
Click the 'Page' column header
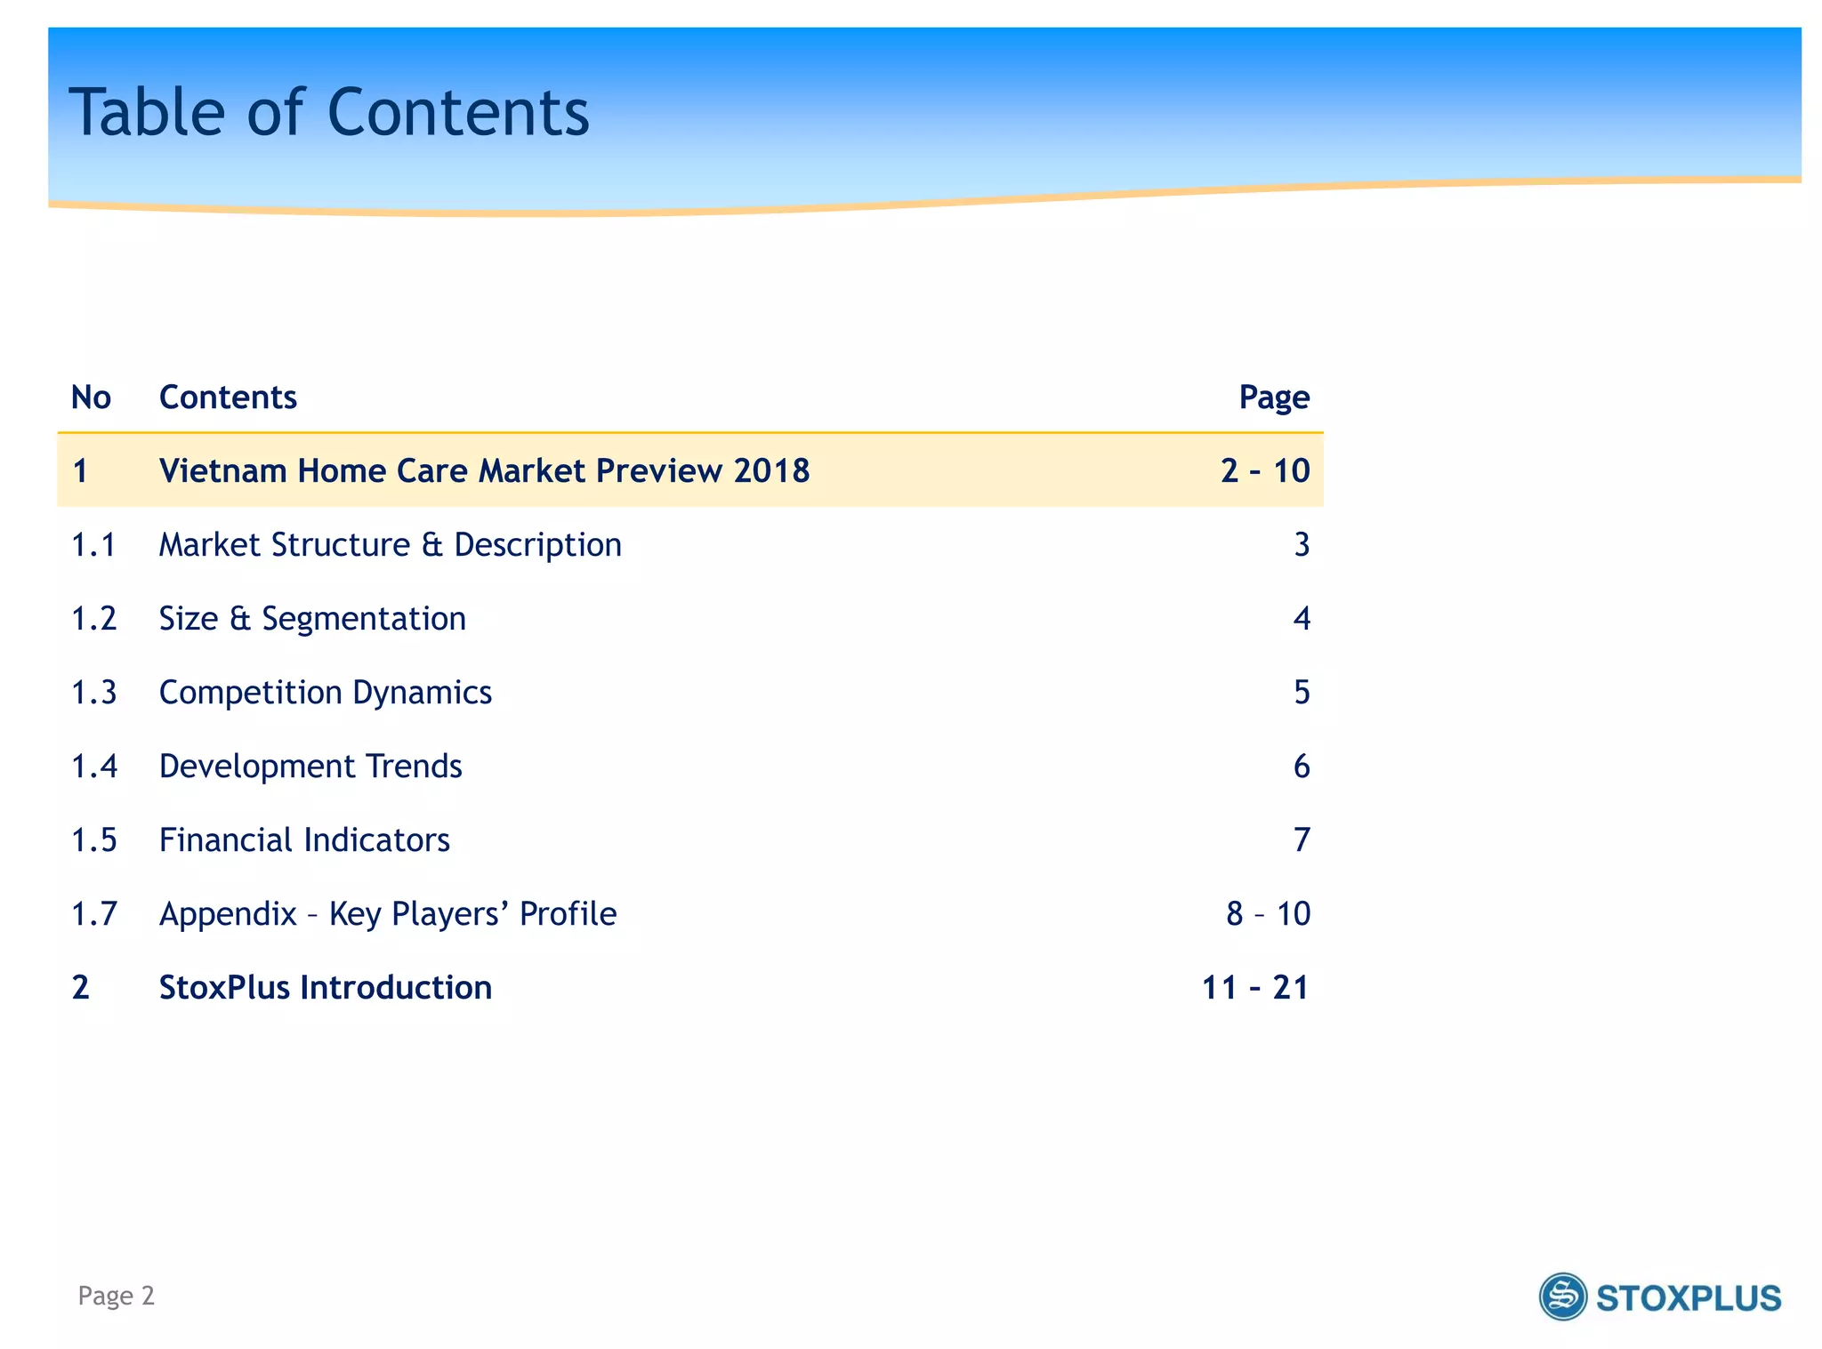click(1274, 397)
